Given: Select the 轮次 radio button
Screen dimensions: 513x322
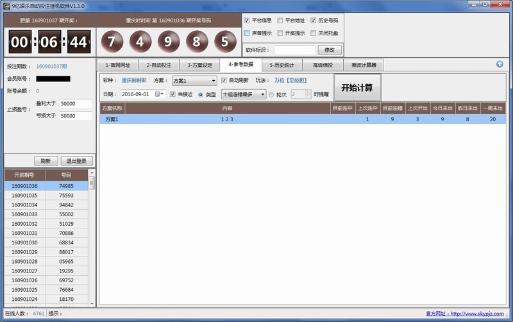Looking at the screenshot, I should [271, 94].
